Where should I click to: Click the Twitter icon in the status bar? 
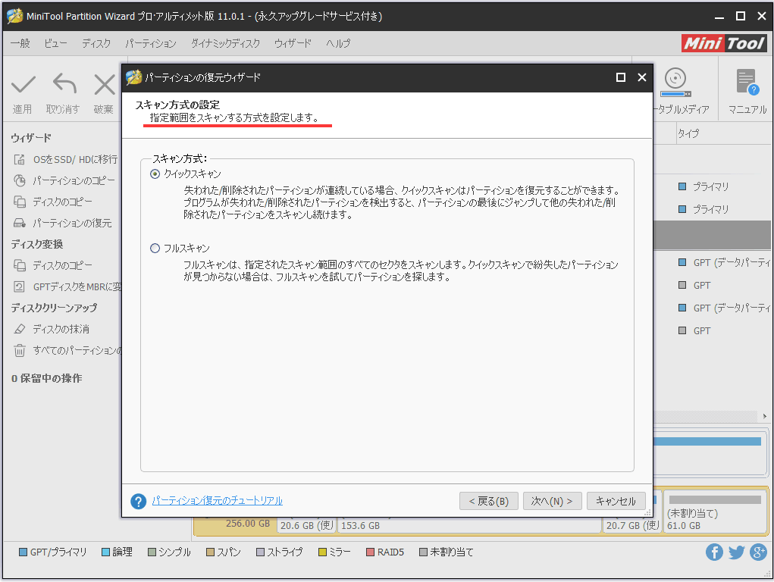pyautogui.click(x=735, y=552)
